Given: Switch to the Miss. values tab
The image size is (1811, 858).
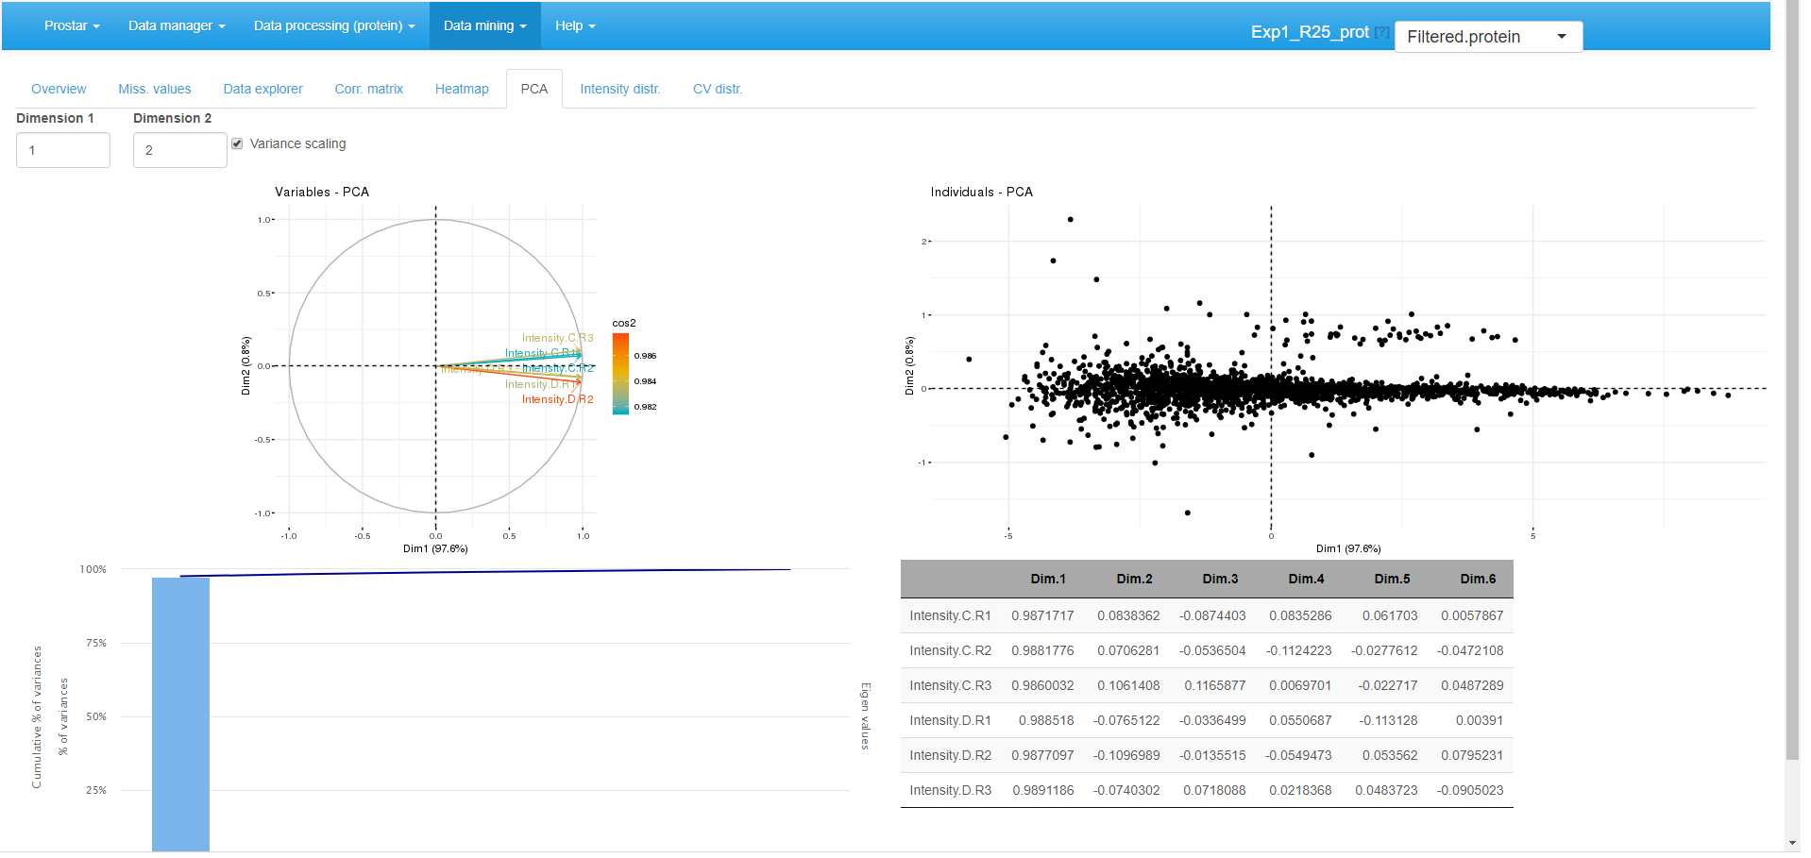Looking at the screenshot, I should point(155,88).
